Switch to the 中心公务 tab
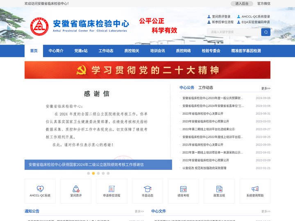 tap(187, 88)
